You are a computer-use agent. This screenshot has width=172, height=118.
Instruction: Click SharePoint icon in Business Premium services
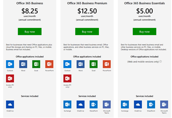94,104
